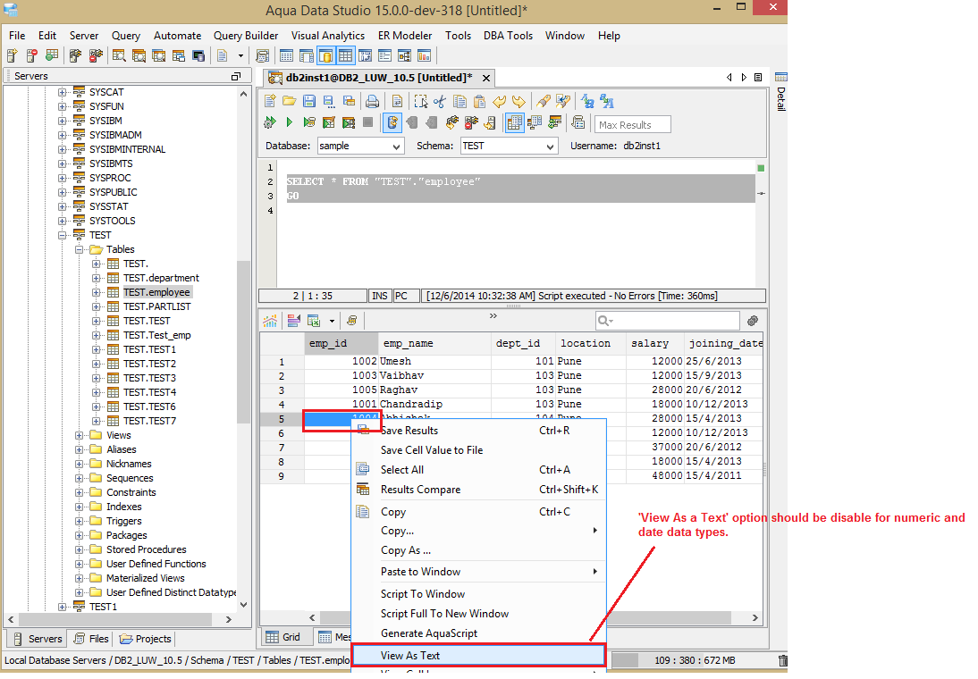The height and width of the screenshot is (679, 978).
Task: Toggle the highlighted auto-commit cylinder icon
Action: [x=392, y=122]
